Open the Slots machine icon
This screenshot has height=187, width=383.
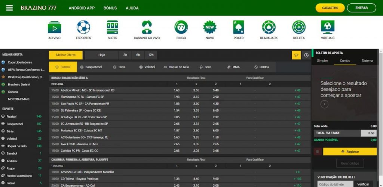pyautogui.click(x=112, y=28)
